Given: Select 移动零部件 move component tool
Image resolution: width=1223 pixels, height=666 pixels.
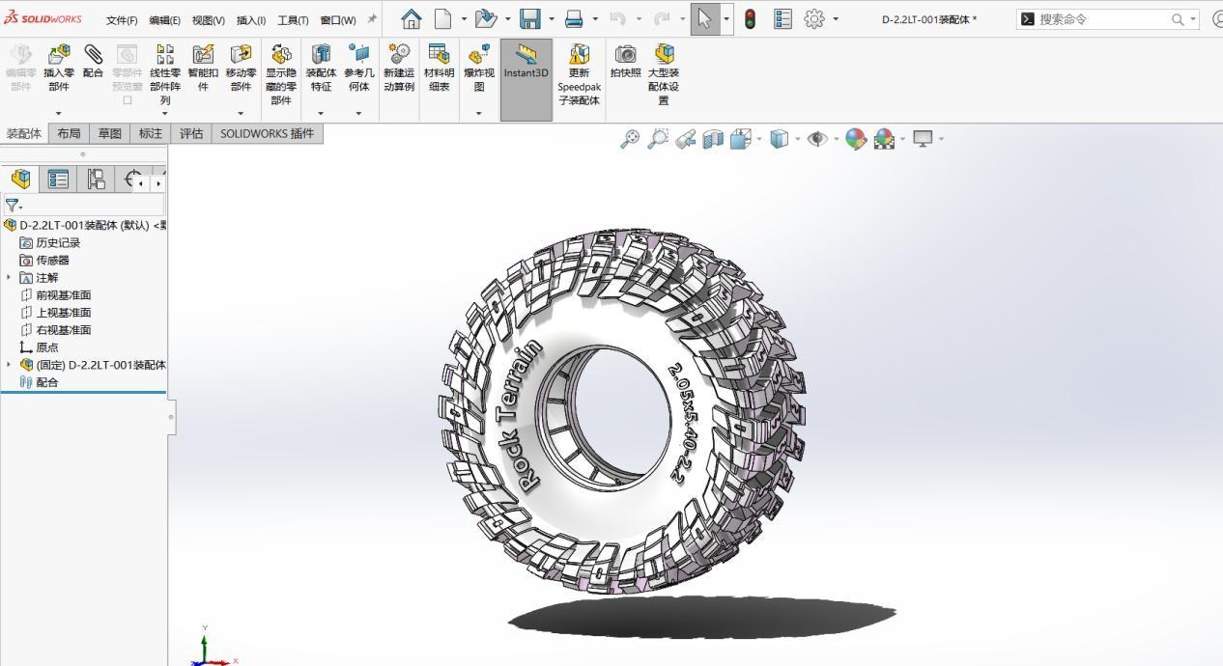Looking at the screenshot, I should [241, 68].
